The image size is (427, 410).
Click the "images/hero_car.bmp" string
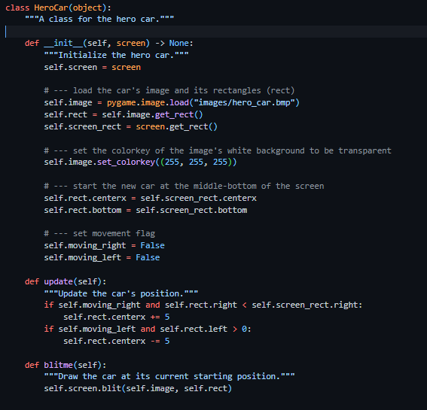(244, 102)
